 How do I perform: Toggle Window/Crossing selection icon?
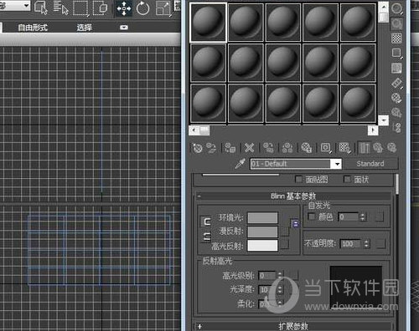[x=100, y=8]
